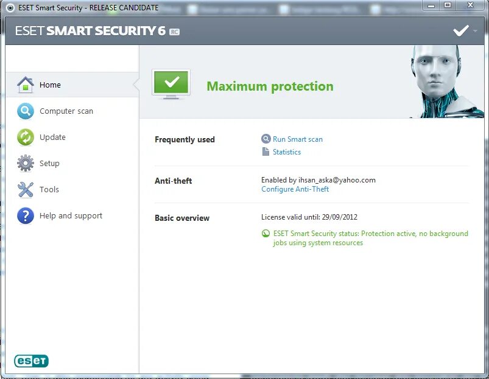This screenshot has height=379, width=489.
Task: Click the green Update arrows icon
Action: pyautogui.click(x=25, y=137)
